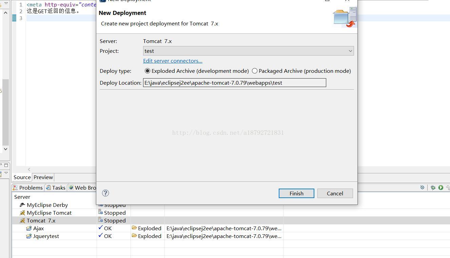Cancel the New Deployment dialog
The height and width of the screenshot is (258, 450).
tap(335, 193)
